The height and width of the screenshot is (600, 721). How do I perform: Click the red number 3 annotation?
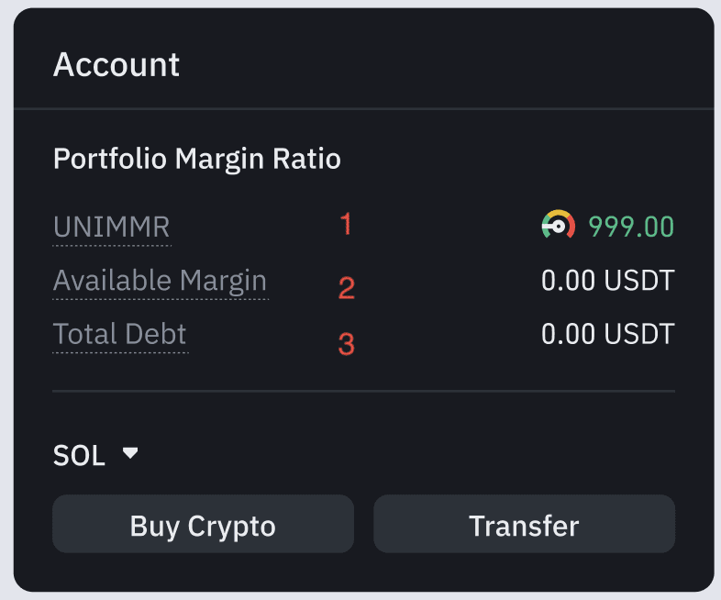pyautogui.click(x=346, y=344)
